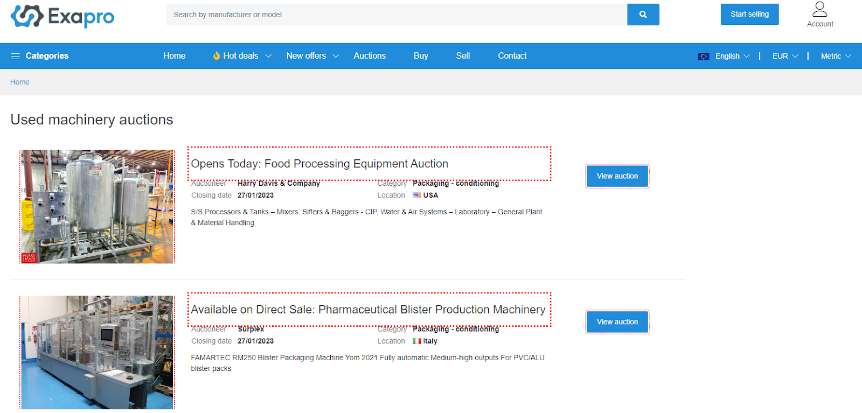Click the Home breadcrumb link
The height and width of the screenshot is (413, 862).
20,82
